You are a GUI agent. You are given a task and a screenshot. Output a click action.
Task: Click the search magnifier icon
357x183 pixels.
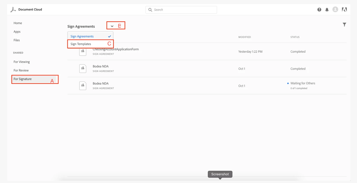tap(150, 10)
